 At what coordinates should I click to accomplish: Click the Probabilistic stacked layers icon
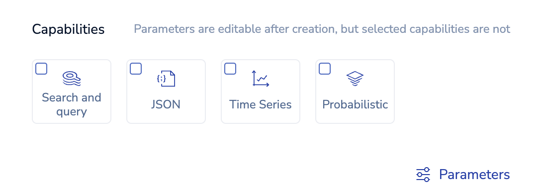click(355, 79)
